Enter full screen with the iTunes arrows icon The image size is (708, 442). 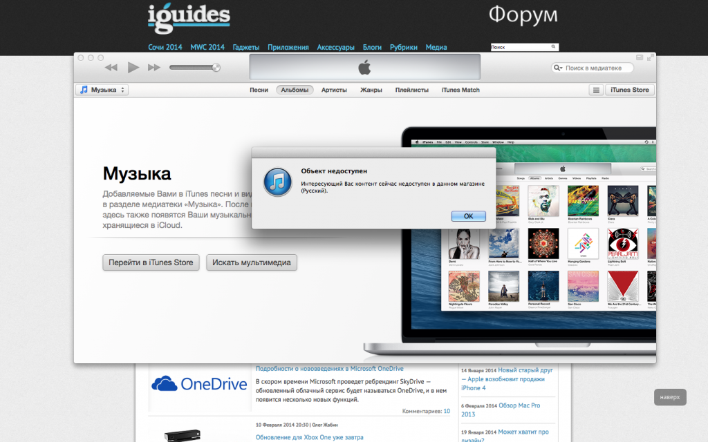click(650, 57)
